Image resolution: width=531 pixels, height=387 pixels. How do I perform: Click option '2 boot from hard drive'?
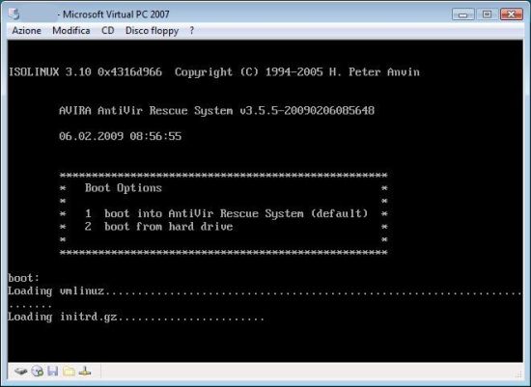click(x=158, y=227)
